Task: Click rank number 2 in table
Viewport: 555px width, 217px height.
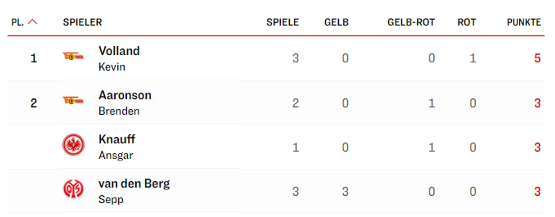Action: point(34,103)
